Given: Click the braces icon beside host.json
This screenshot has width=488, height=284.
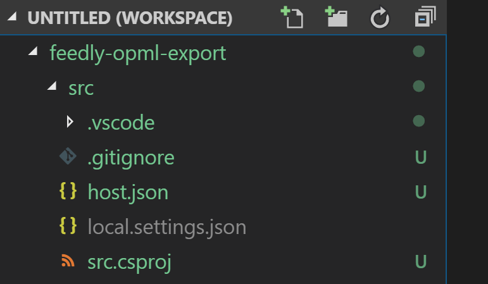Looking at the screenshot, I should (x=68, y=192).
